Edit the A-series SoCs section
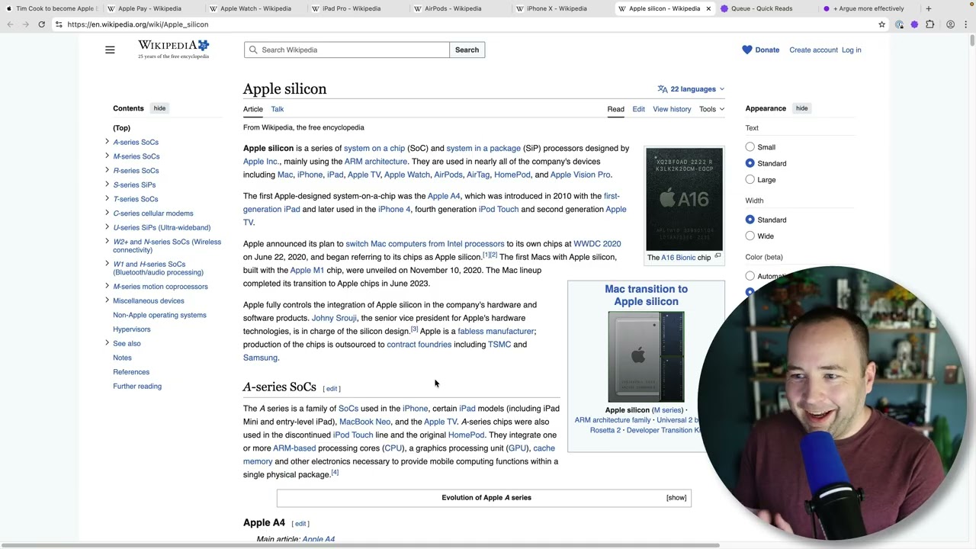The height and width of the screenshot is (549, 976). point(332,389)
